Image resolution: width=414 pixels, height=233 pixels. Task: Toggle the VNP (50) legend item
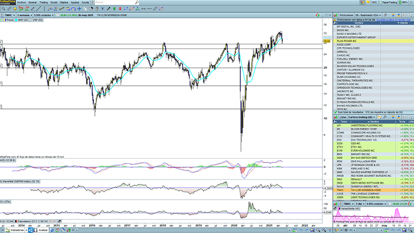36,20
